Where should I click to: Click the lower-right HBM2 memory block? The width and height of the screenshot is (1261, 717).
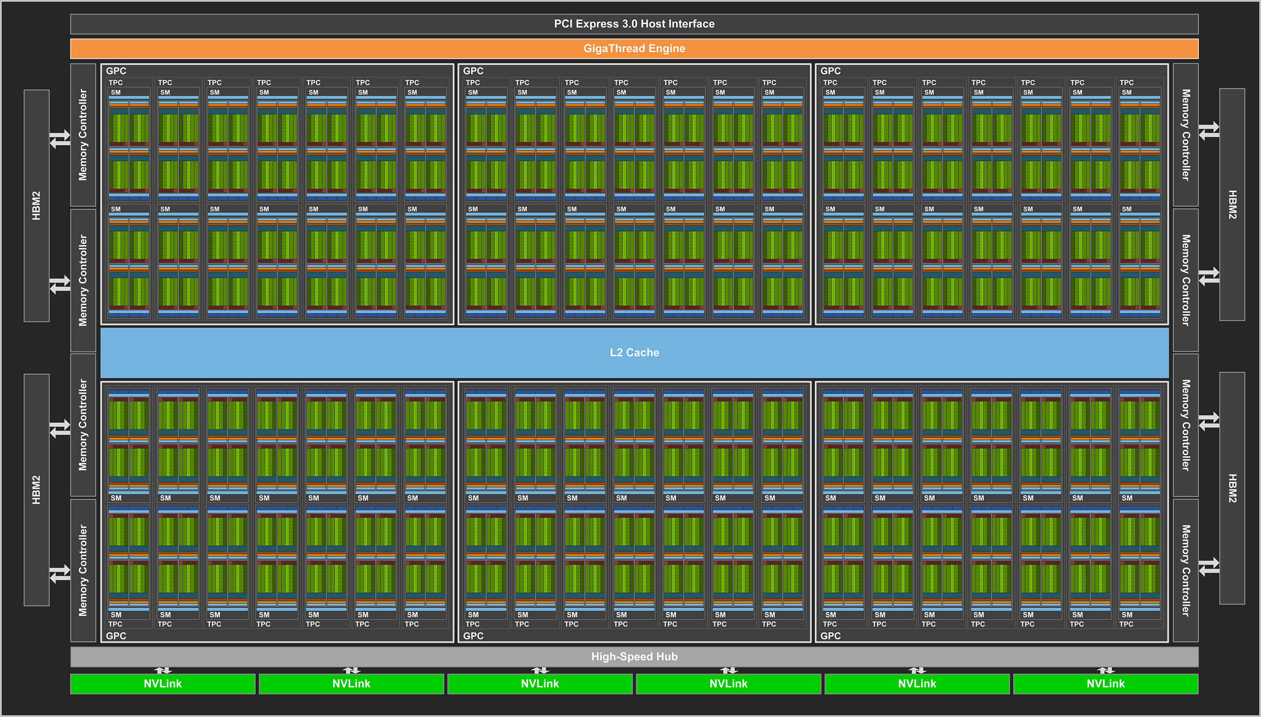1232,488
